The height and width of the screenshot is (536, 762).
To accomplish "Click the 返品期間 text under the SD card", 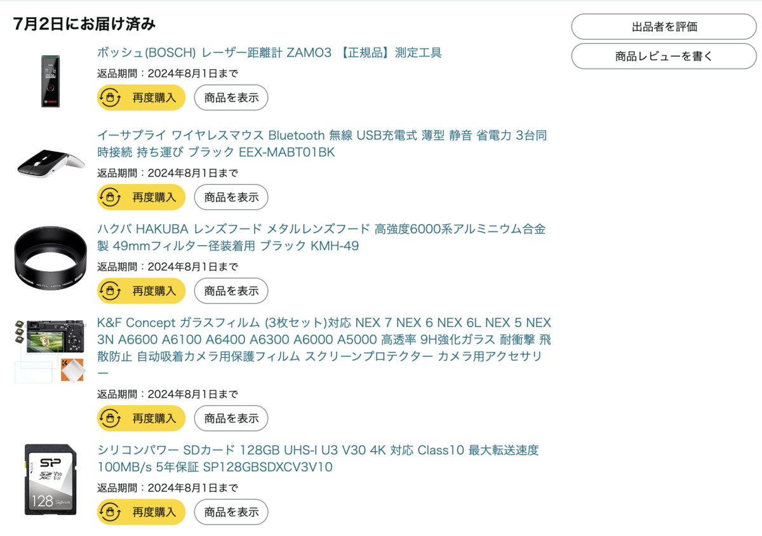I will pos(168,488).
